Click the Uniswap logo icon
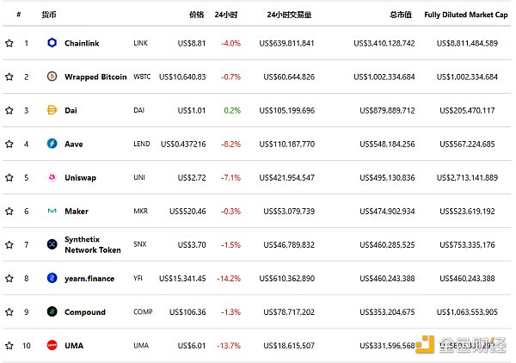Image resolution: width=516 pixels, height=363 pixels. (52, 177)
